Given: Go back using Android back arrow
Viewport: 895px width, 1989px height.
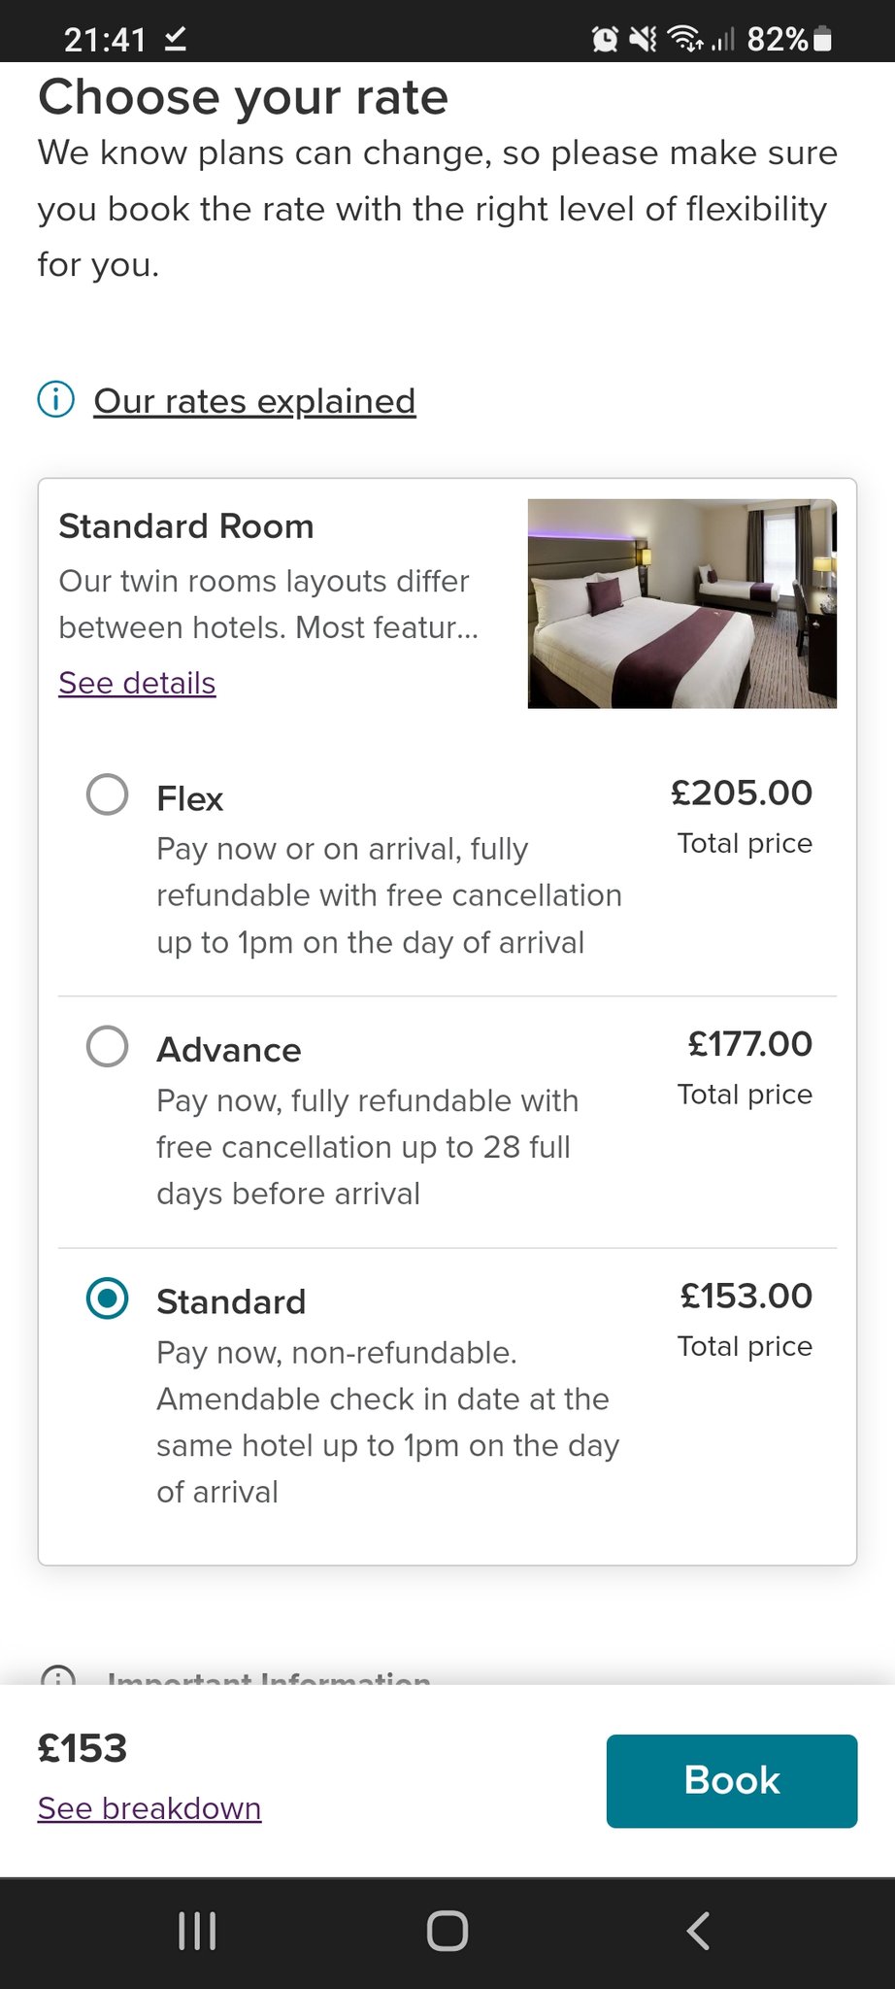Looking at the screenshot, I should [698, 1931].
